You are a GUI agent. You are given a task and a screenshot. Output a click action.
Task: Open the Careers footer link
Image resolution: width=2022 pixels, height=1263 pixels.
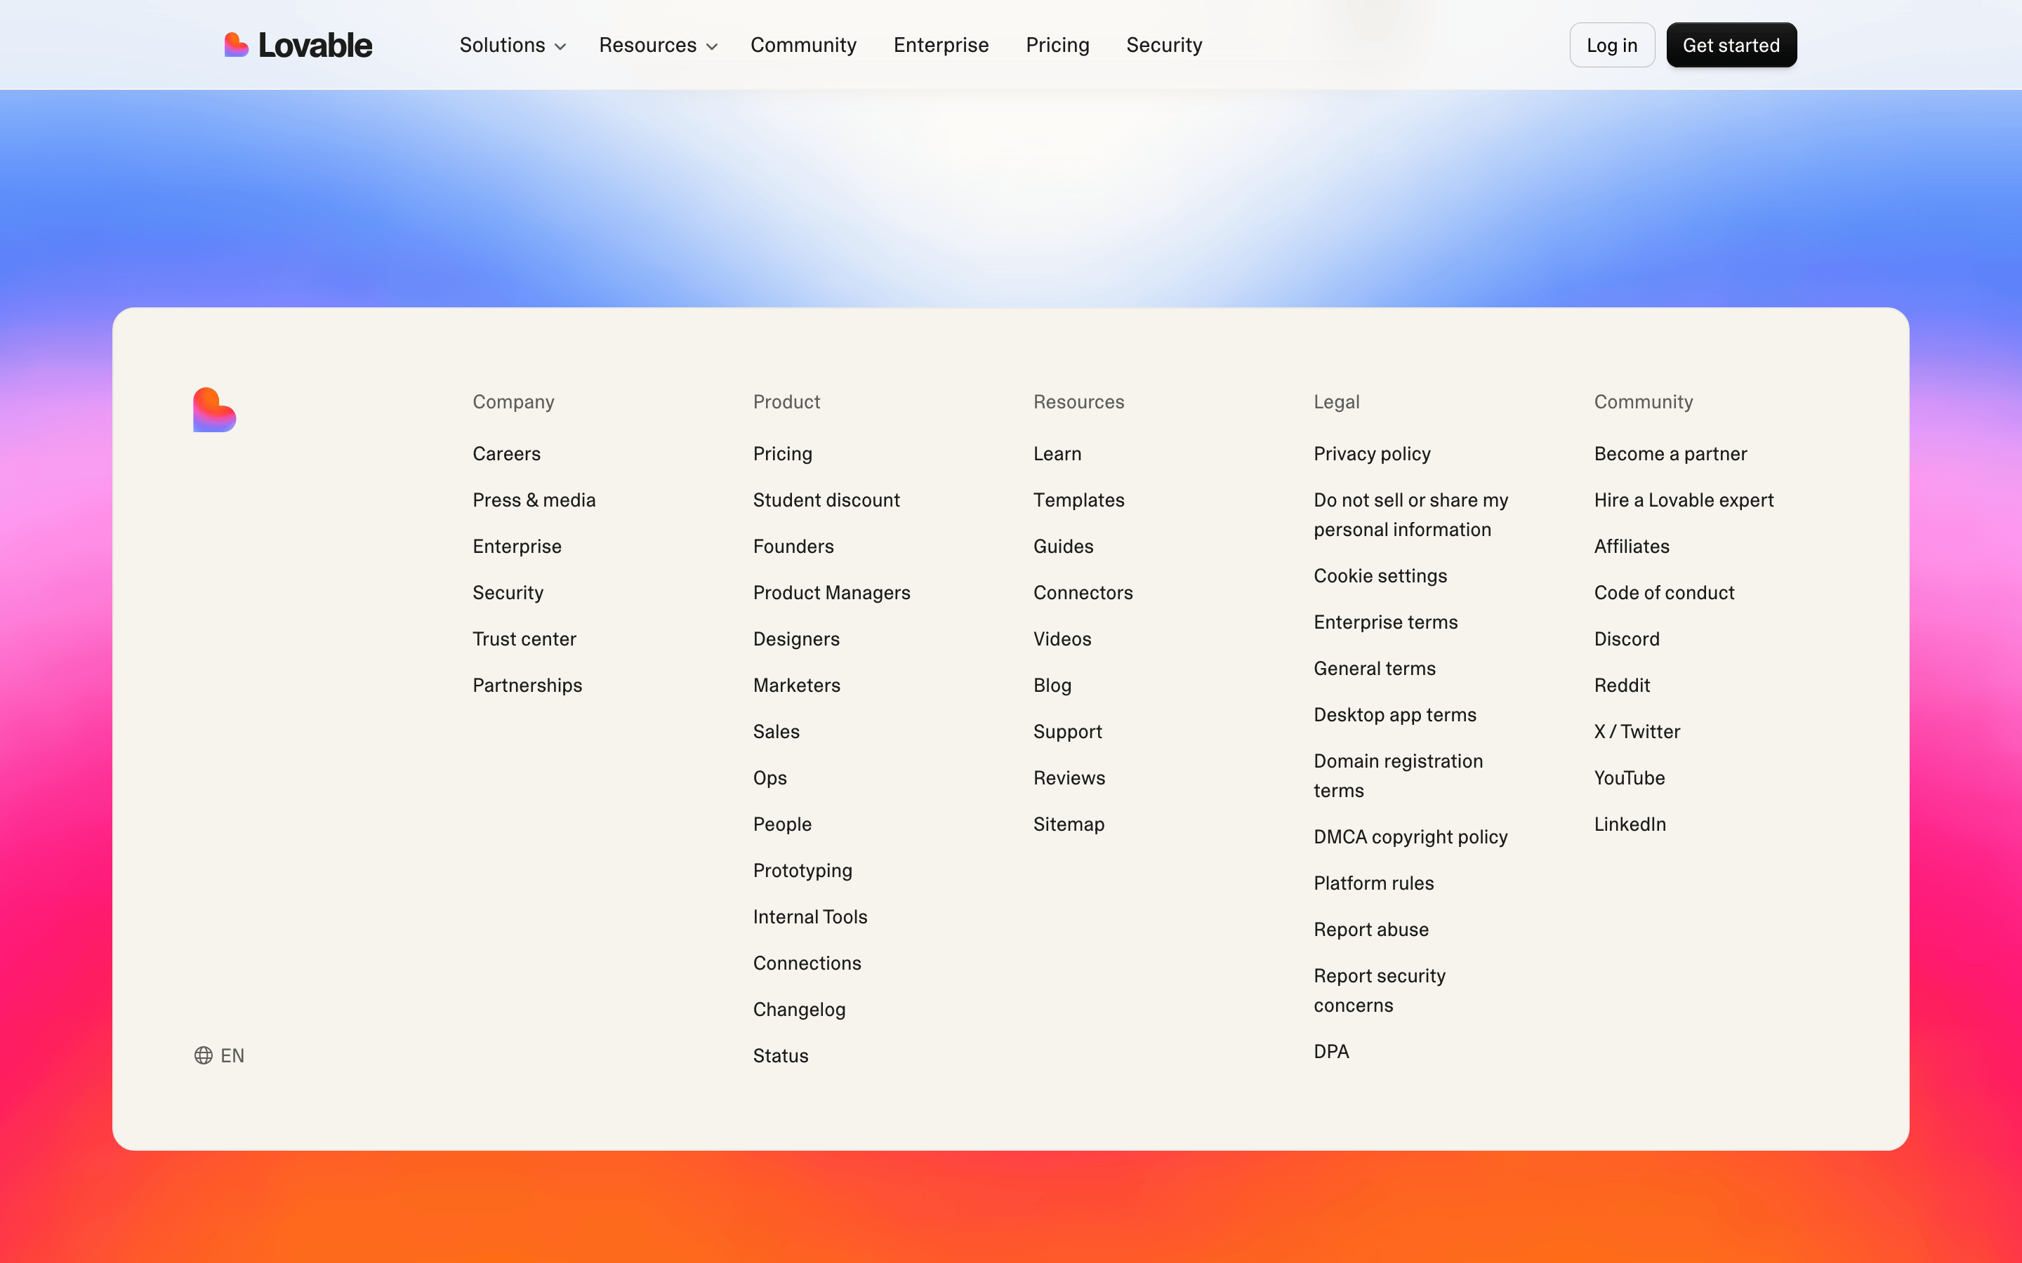click(506, 453)
